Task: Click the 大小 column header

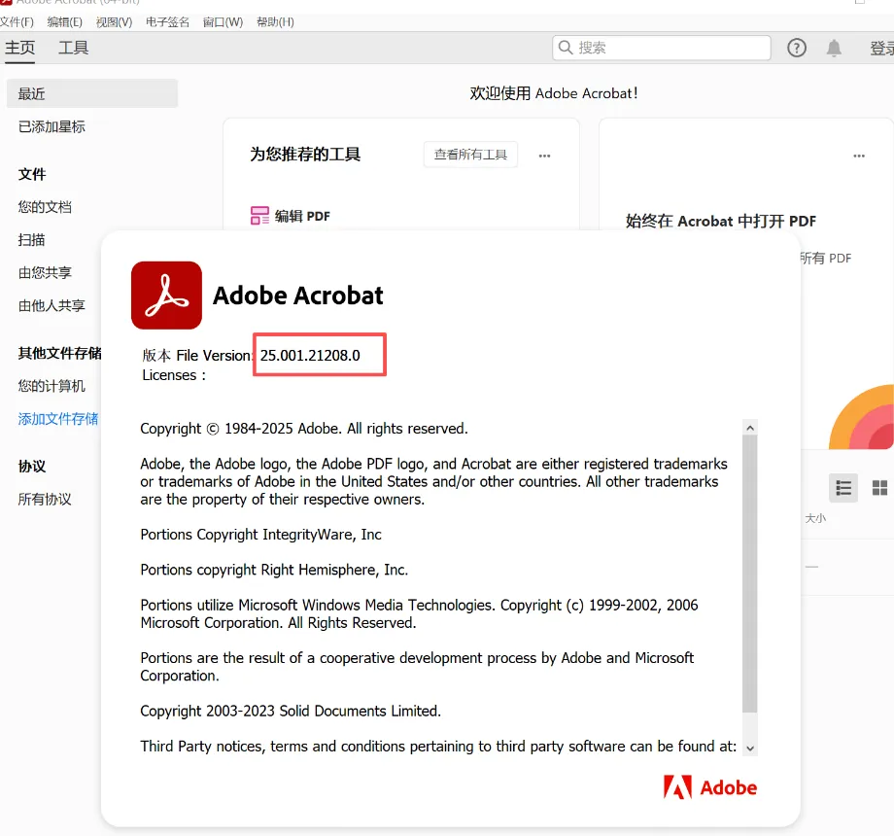Action: coord(815,518)
